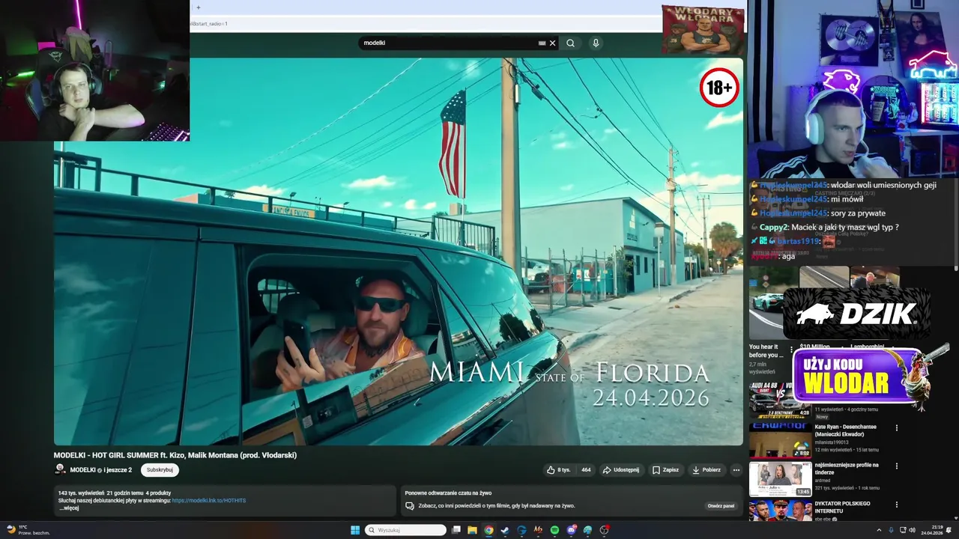Show hidden tray icons chevron
This screenshot has width=959, height=539.
click(x=880, y=530)
